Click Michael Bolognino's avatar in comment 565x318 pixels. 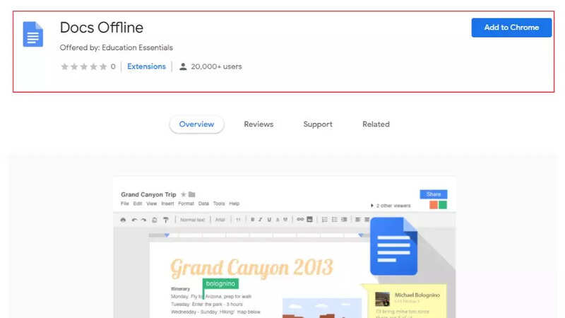click(382, 299)
